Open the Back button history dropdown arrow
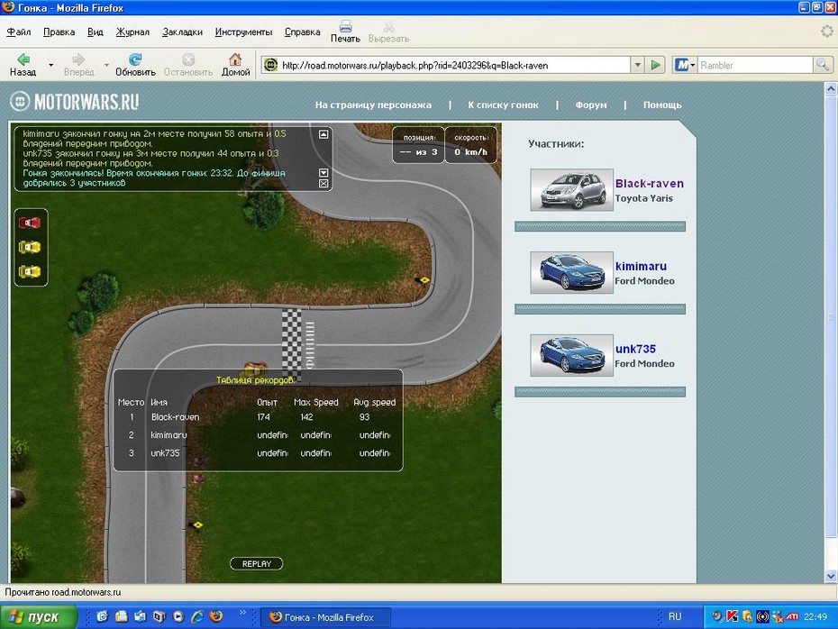 click(50, 65)
